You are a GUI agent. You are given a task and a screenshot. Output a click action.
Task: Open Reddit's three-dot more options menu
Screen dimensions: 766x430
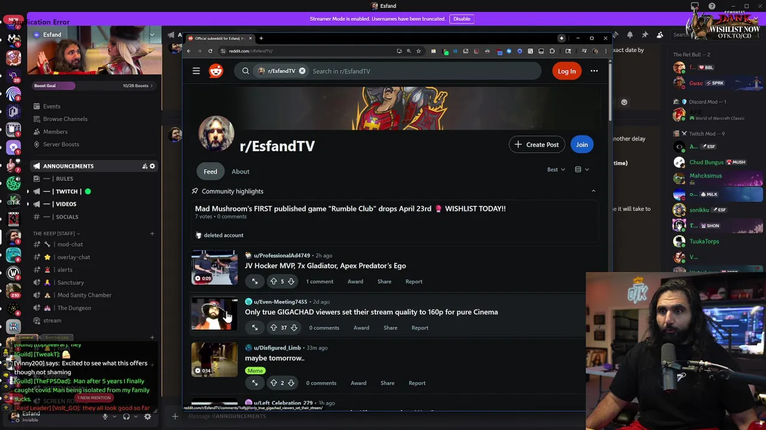pyautogui.click(x=594, y=71)
